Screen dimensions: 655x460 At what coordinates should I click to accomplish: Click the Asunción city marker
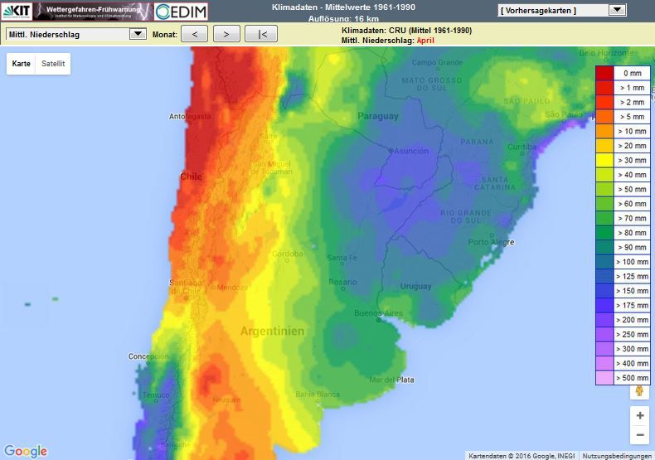(x=391, y=151)
